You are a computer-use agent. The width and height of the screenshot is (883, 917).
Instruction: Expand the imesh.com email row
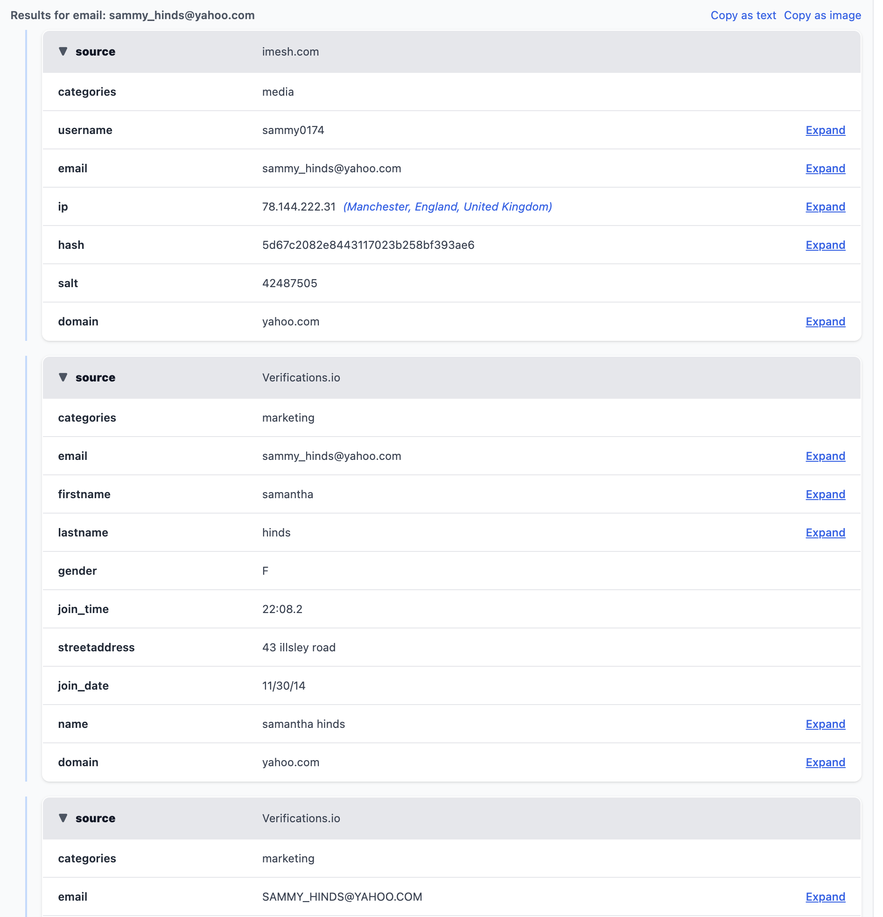(x=825, y=169)
